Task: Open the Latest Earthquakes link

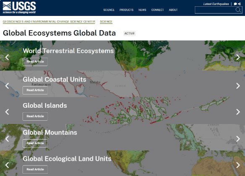Action: (x=216, y=4)
